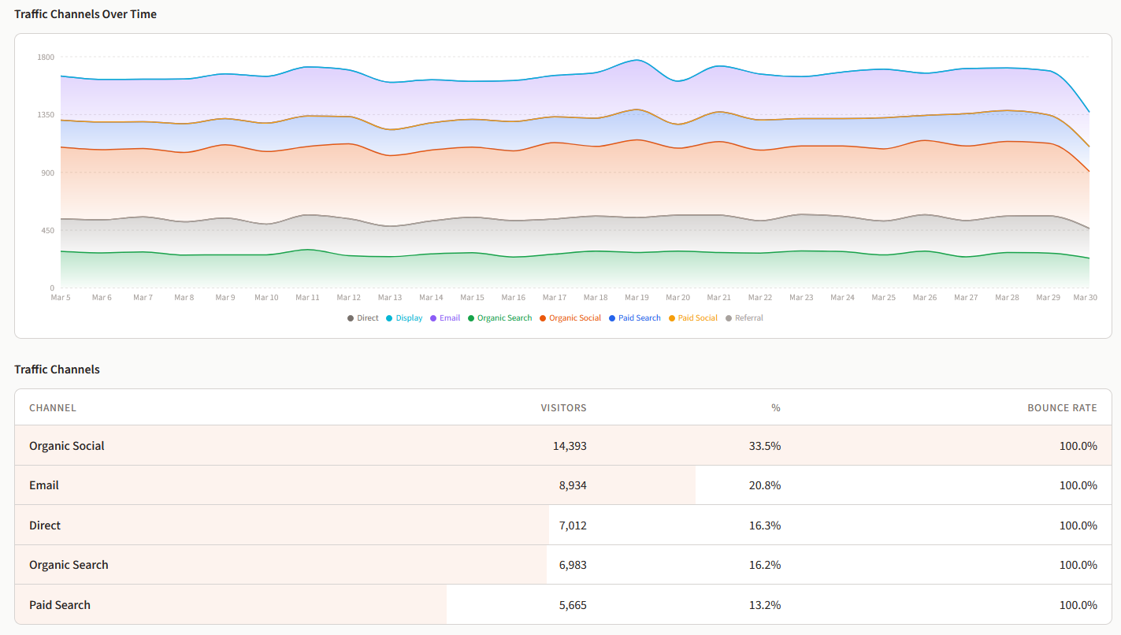The image size is (1121, 635).
Task: Select the Organic Social row
Action: [x=560, y=446]
